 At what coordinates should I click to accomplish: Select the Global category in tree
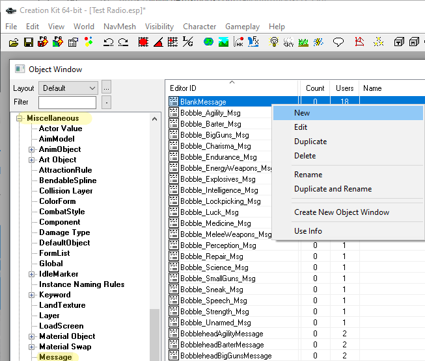[51, 264]
